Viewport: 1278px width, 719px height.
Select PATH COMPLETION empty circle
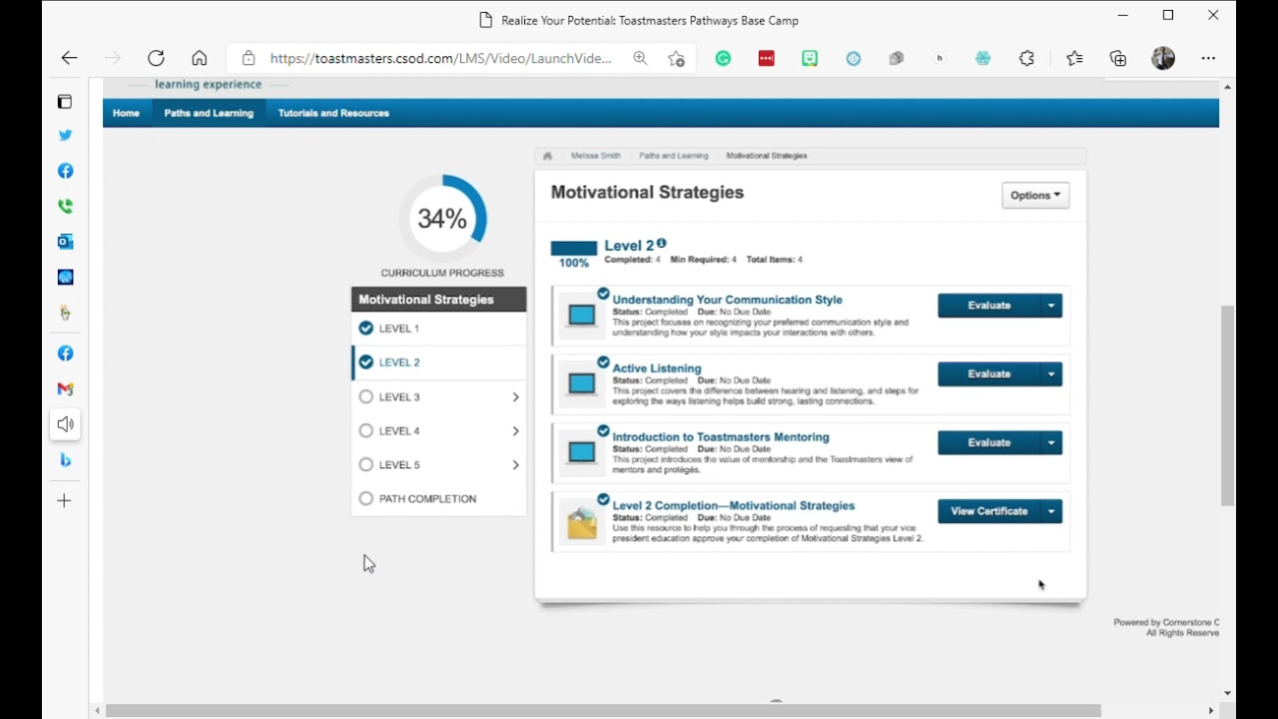(365, 498)
